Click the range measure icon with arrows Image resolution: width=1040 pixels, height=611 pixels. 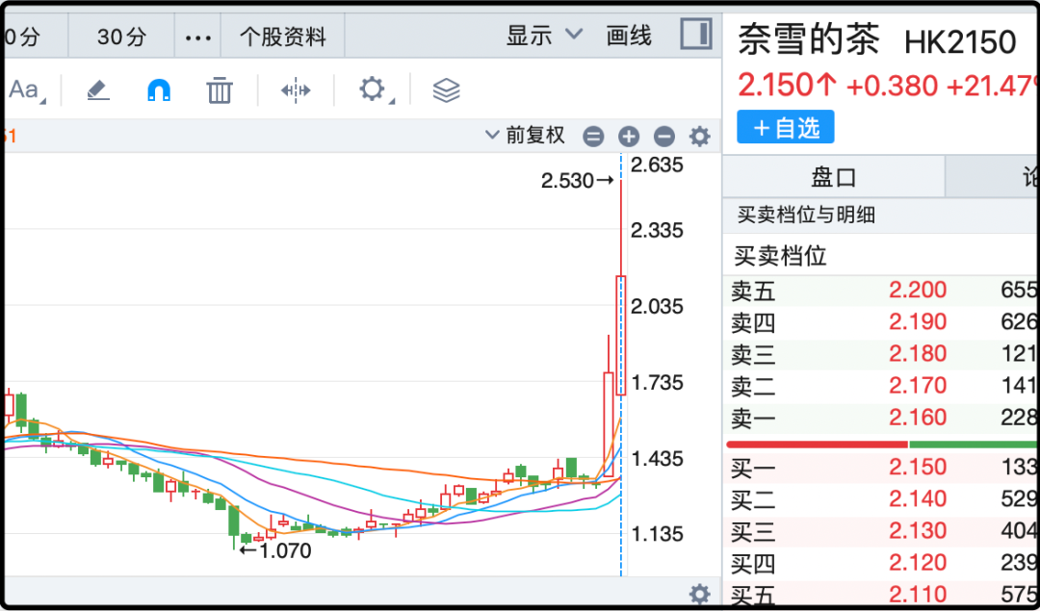[x=296, y=90]
